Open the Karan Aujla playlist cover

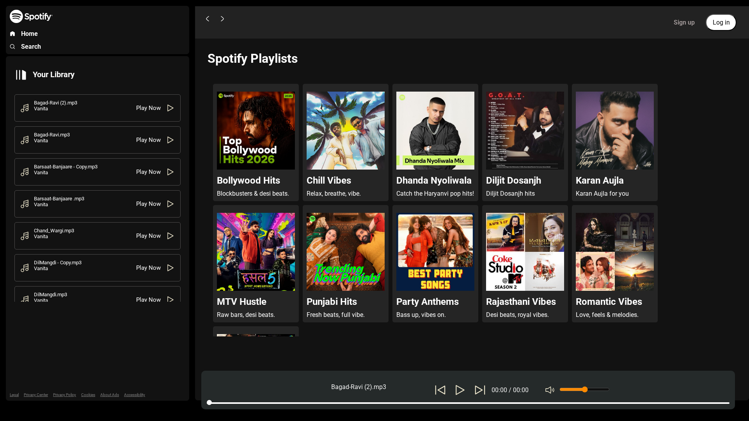point(615,131)
